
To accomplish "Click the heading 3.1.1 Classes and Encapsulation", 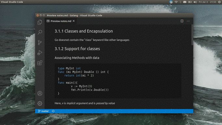I will coord(84,31).
